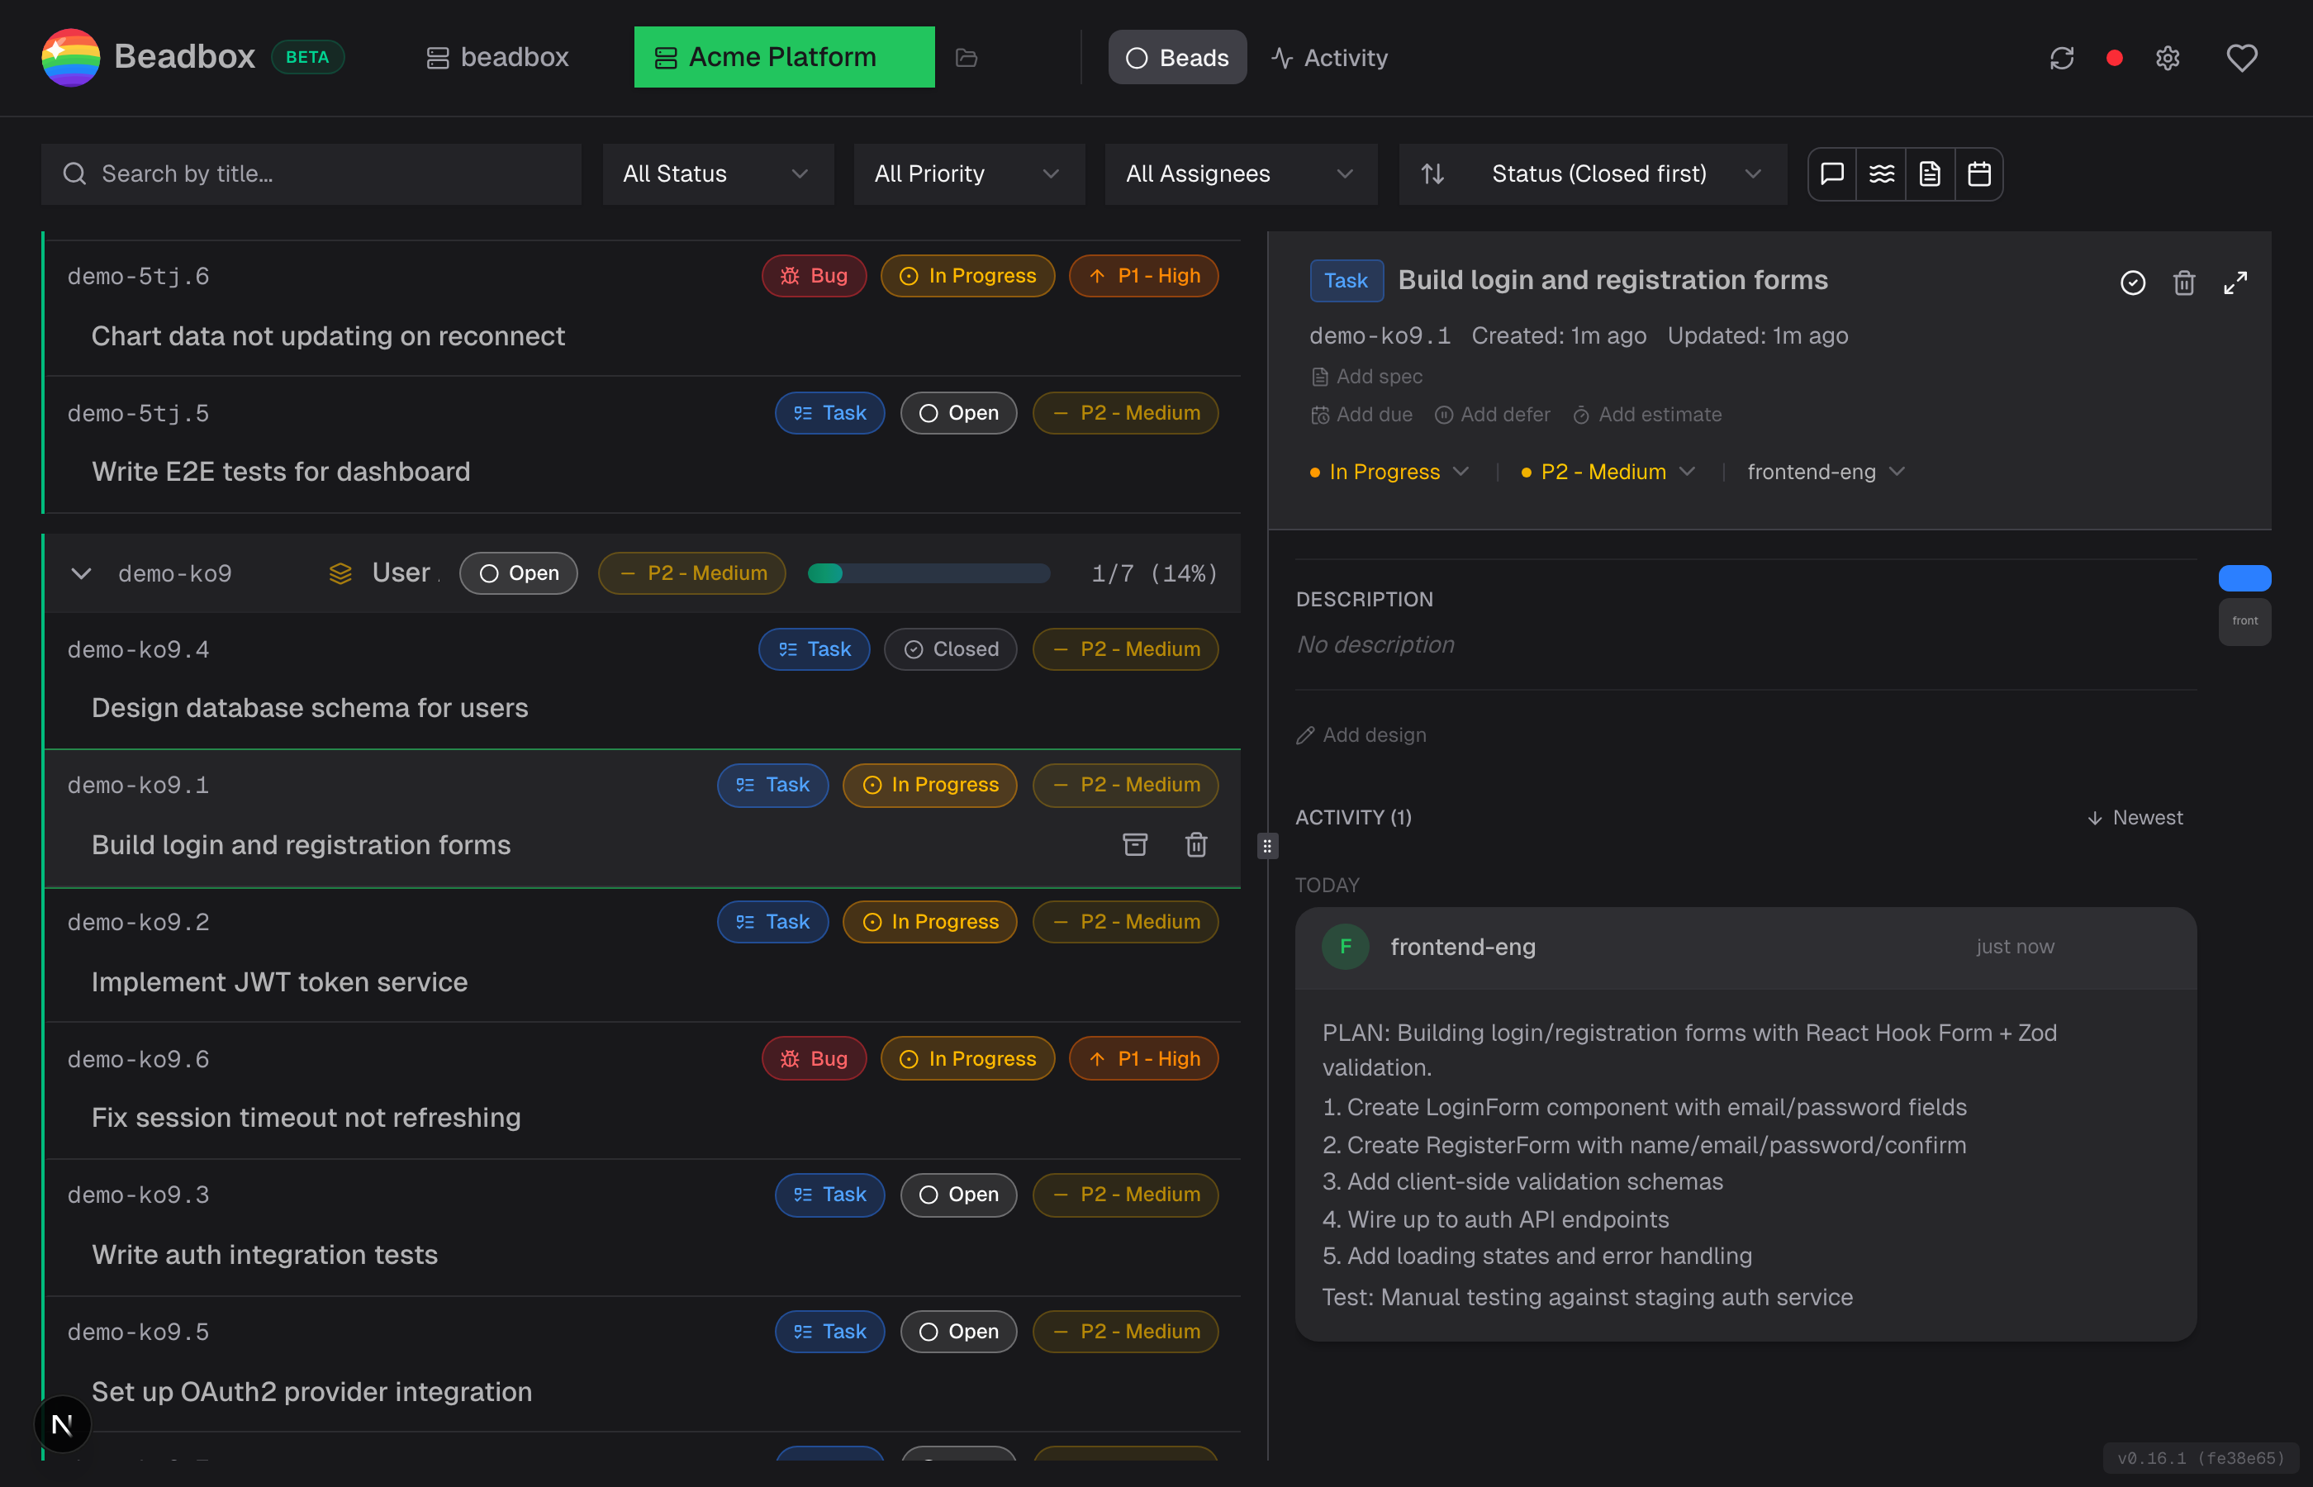
Task: Toggle the document view icon in toolbar
Action: pyautogui.click(x=1930, y=173)
